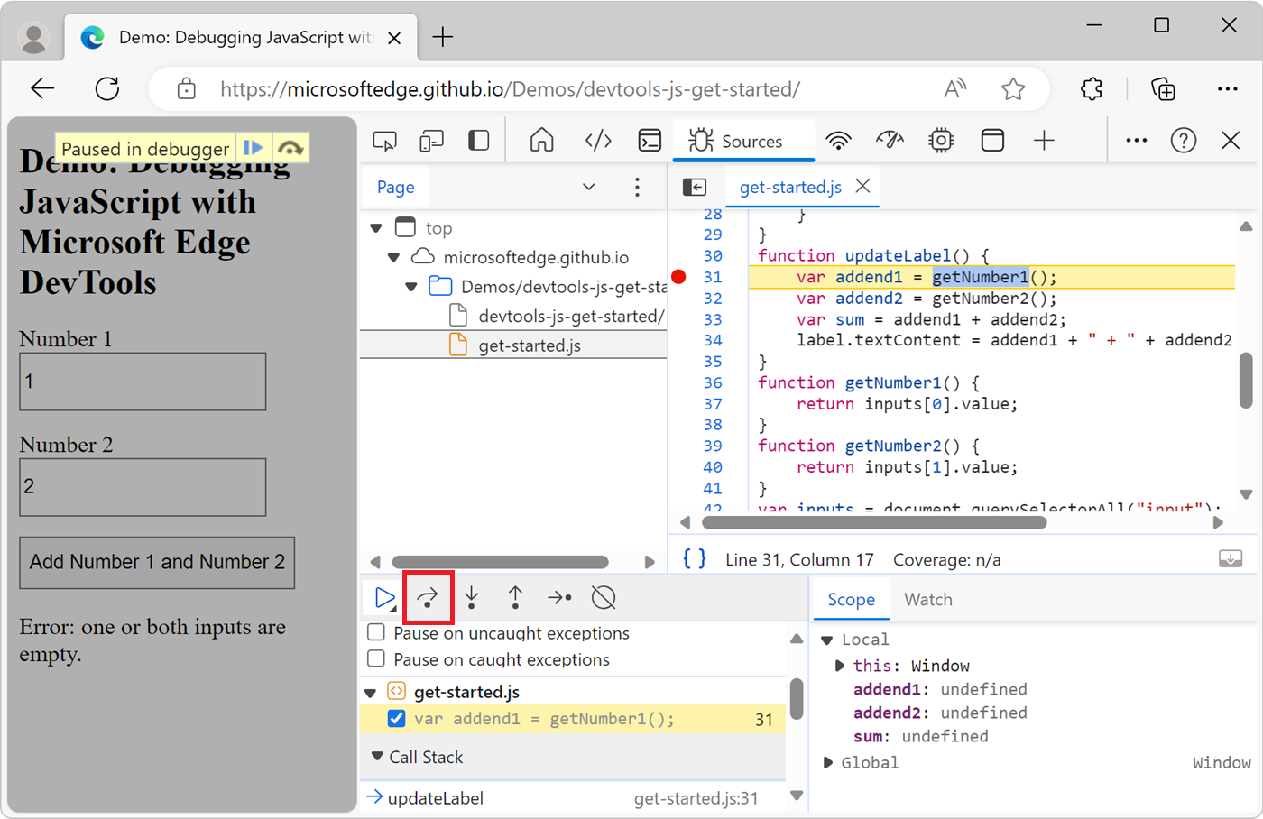Select get-started.js in the file tree
The height and width of the screenshot is (819, 1263).
click(x=530, y=345)
